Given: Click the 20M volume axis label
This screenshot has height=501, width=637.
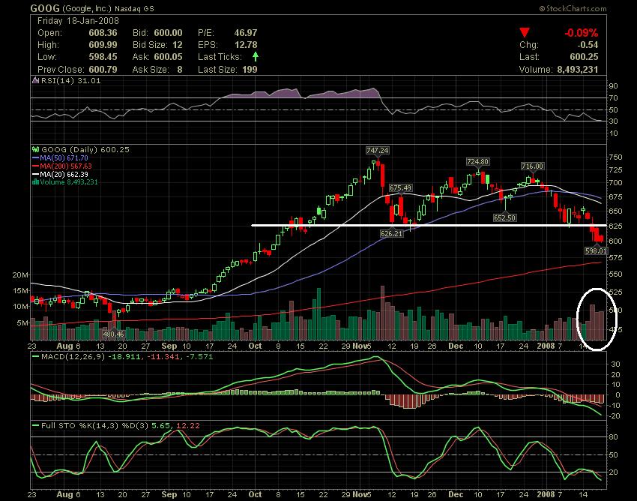Looking at the screenshot, I should click(20, 275).
